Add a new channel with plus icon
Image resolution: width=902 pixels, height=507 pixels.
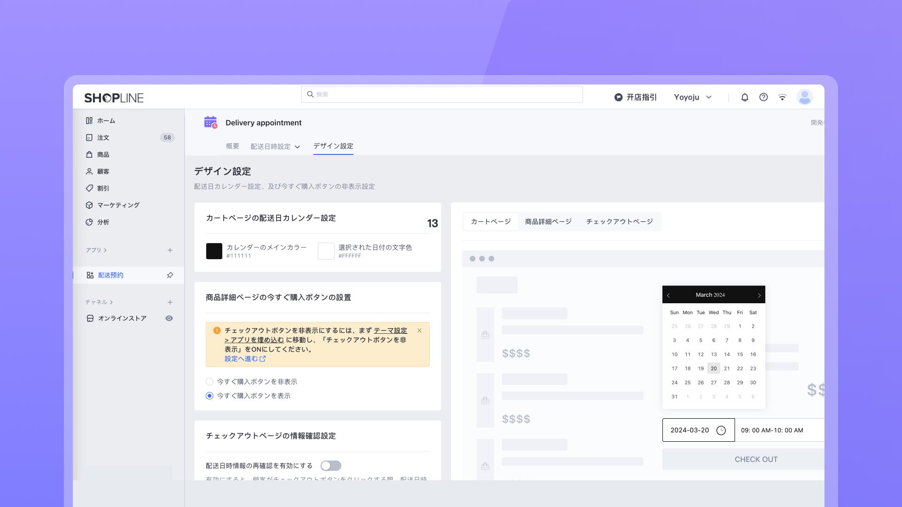170,302
